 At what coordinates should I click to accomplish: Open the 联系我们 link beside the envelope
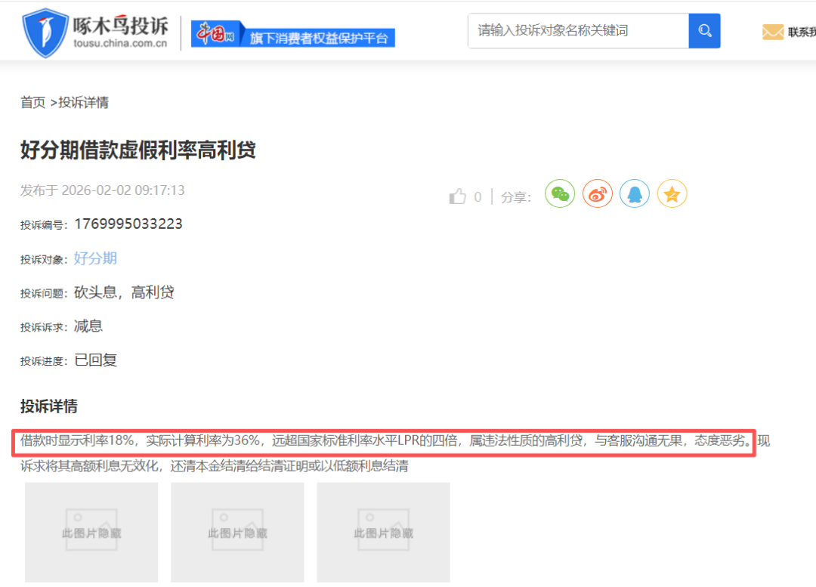tap(801, 32)
